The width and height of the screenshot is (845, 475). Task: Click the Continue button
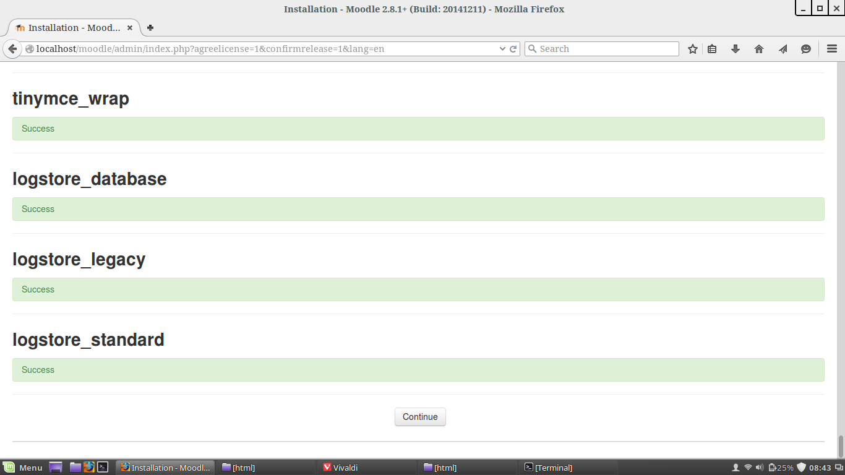[x=420, y=417]
